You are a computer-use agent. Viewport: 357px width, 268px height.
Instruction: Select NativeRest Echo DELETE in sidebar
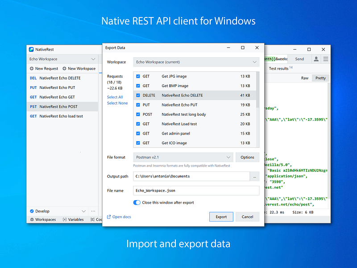coord(62,78)
